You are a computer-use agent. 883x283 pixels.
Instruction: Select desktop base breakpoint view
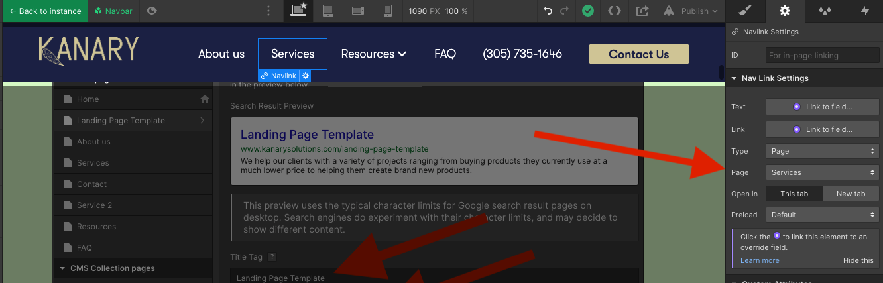(298, 11)
